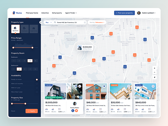This screenshot has height=126, width=168.
Task: Select Within 6 months availability
Action: [37, 84]
